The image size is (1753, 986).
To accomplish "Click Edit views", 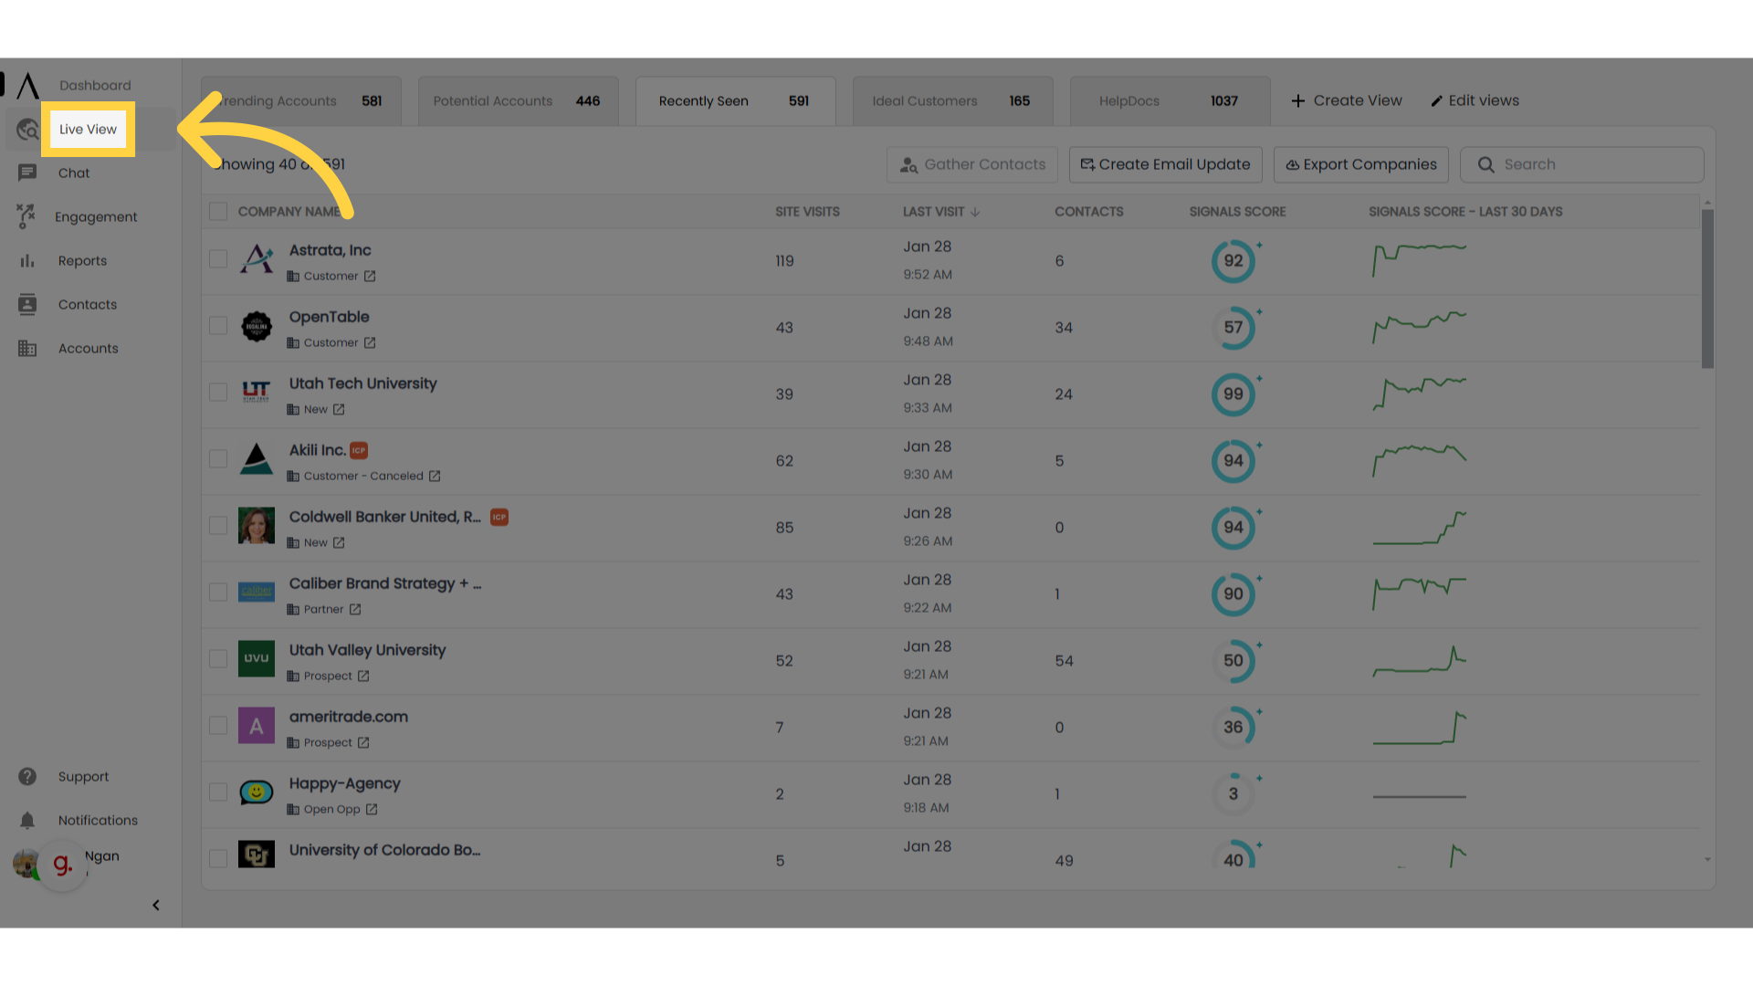I will tap(1475, 100).
